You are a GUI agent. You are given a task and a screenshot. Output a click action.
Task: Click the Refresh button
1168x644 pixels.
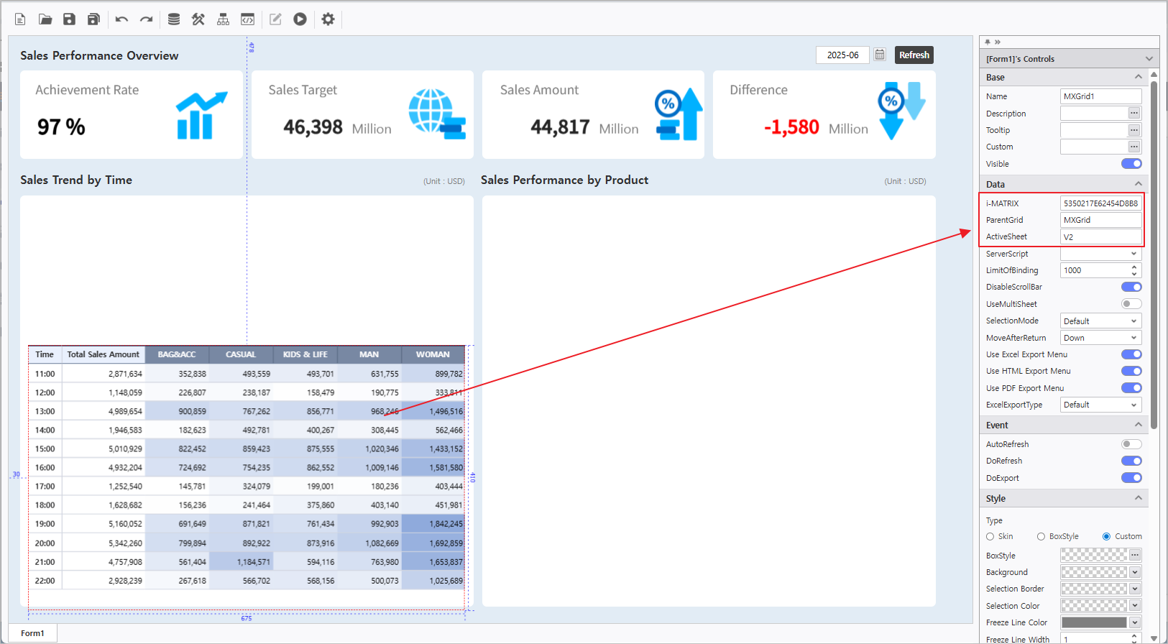point(914,55)
